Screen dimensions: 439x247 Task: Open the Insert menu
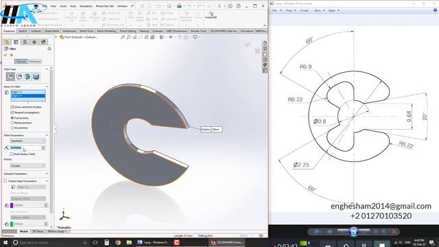[x=63, y=6]
